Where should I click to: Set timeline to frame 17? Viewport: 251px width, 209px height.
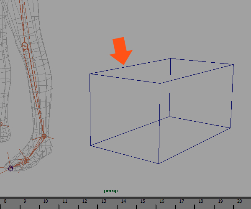click(182, 201)
